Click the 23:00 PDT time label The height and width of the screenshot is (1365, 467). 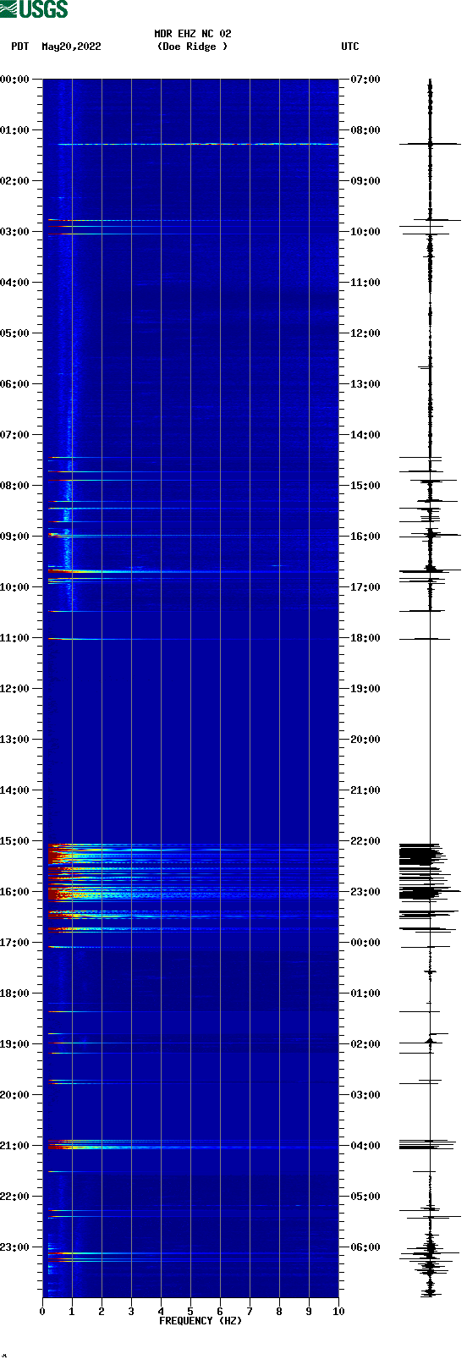pyautogui.click(x=15, y=1247)
